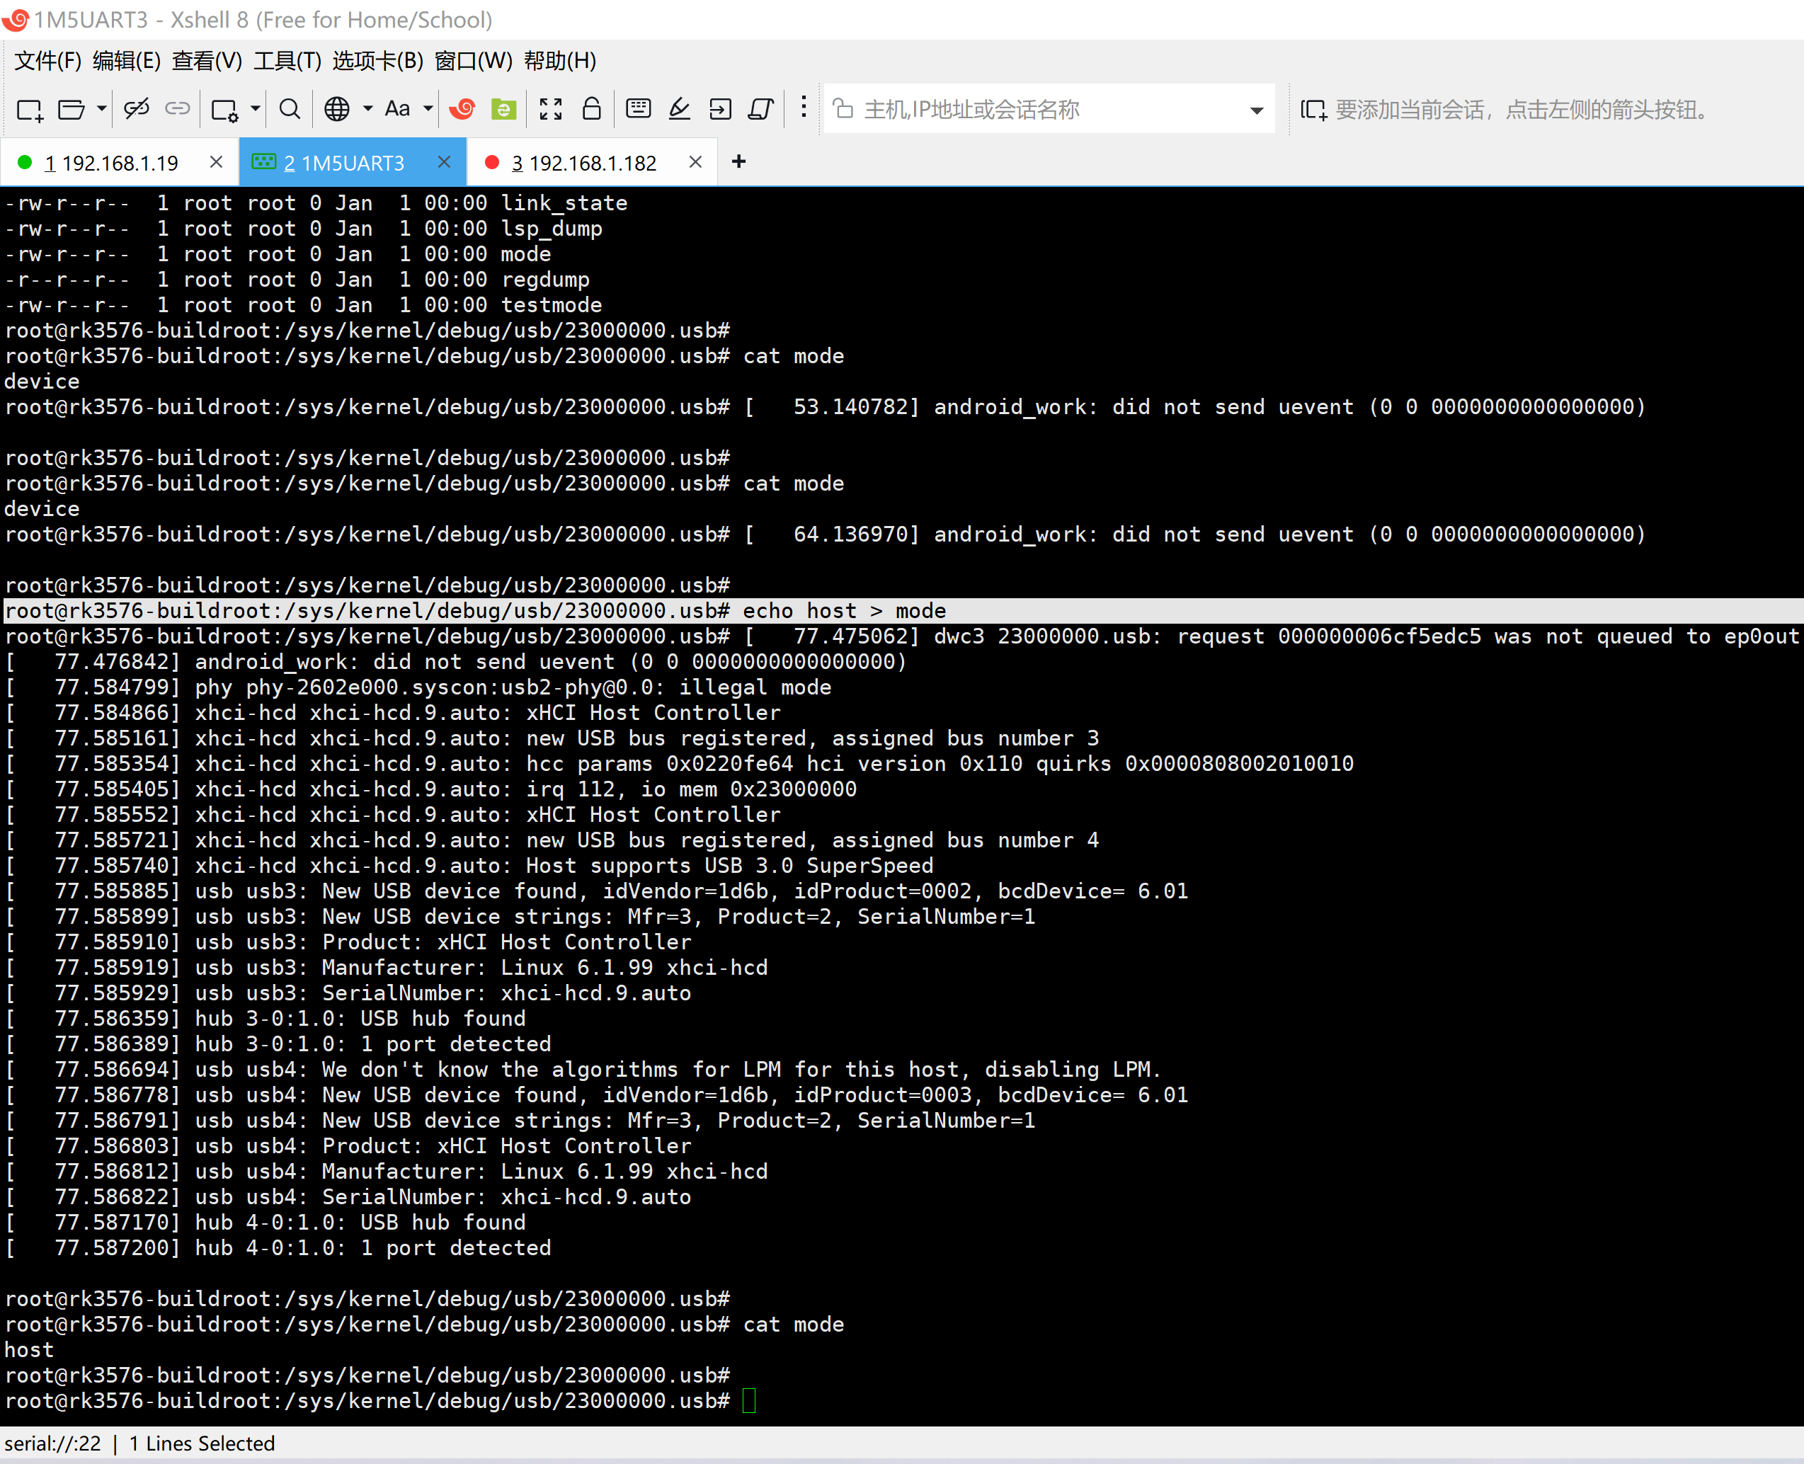Click the host IP address input field

coord(1037,110)
